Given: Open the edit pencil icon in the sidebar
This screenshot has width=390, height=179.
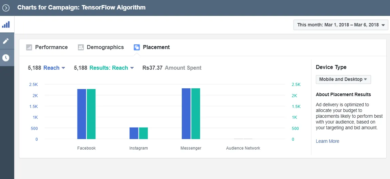Looking at the screenshot, I should pyautogui.click(x=6, y=41).
